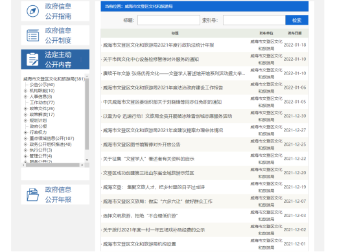Open 赓续千年文脉 弘扬优秀文化 article

[174, 73]
